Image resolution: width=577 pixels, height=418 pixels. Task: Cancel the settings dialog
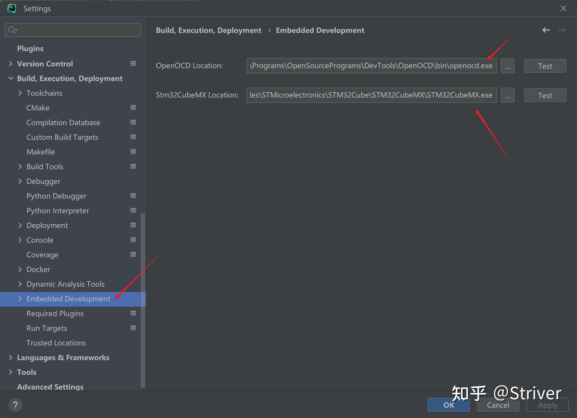click(498, 405)
